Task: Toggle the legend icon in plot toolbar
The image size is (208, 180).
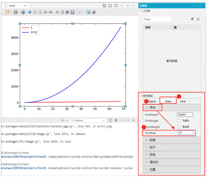Action: coord(72,13)
